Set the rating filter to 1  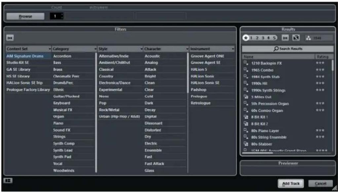click(251, 38)
